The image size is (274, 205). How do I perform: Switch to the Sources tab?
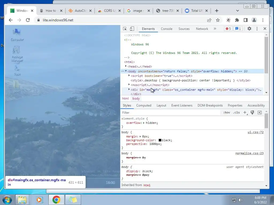click(184, 29)
